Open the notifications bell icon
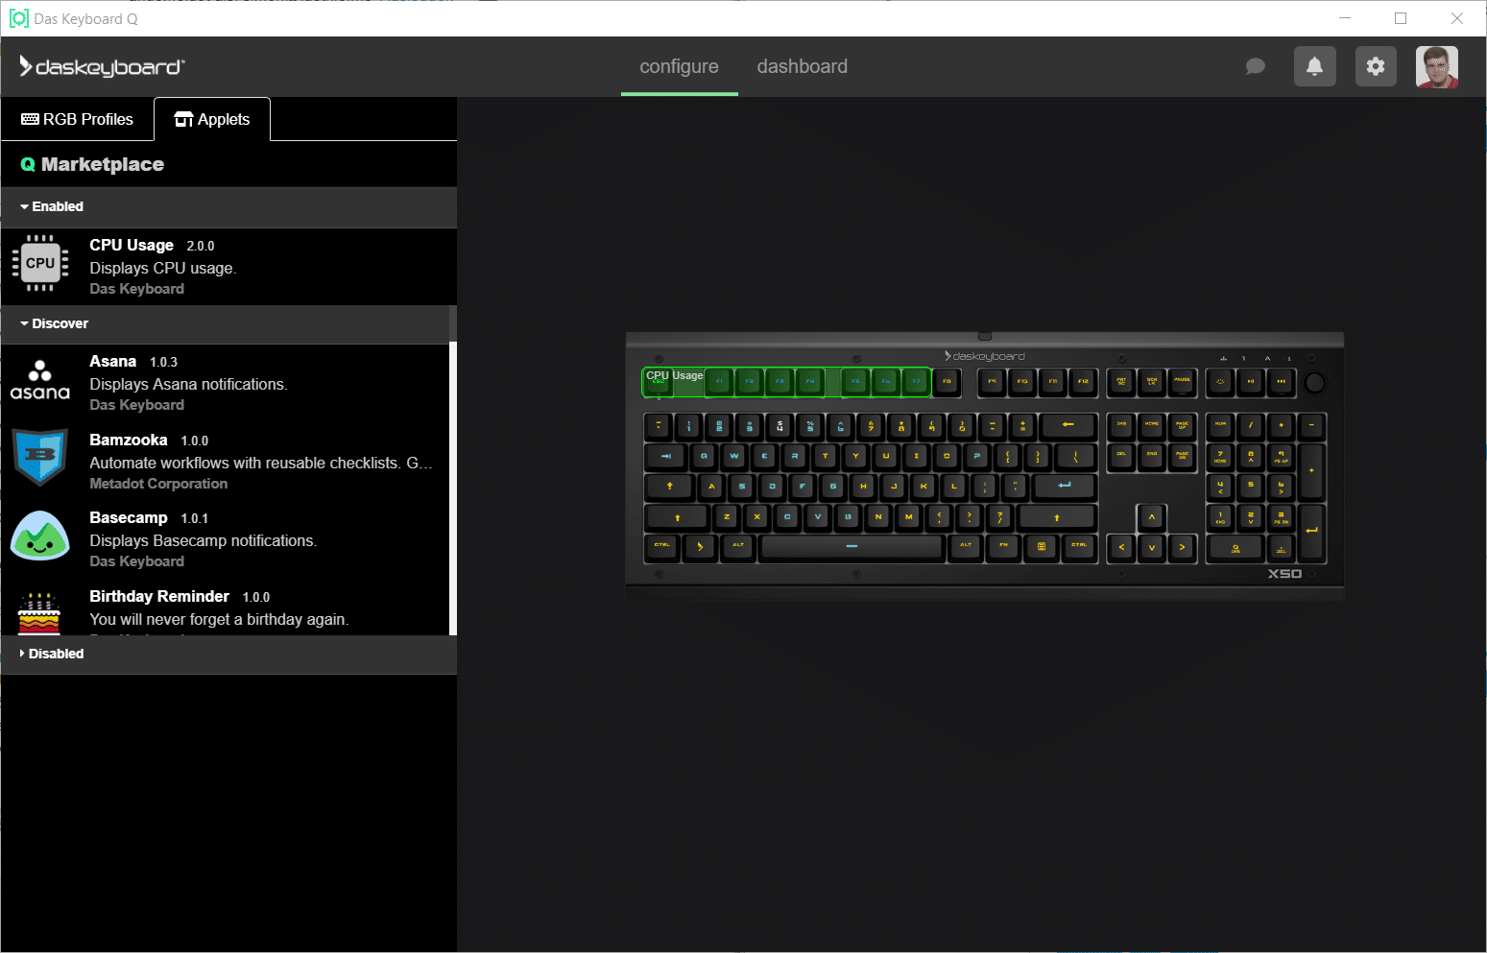Screen dimensions: 1487x953 click(1314, 66)
